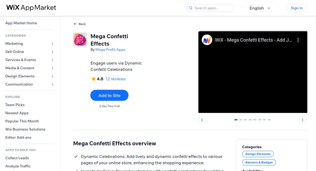
Task: Open the 12 reviews link
Action: point(115,79)
